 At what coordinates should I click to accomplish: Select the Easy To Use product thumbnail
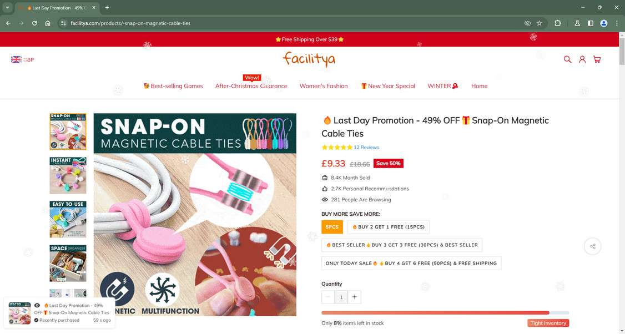point(68,219)
